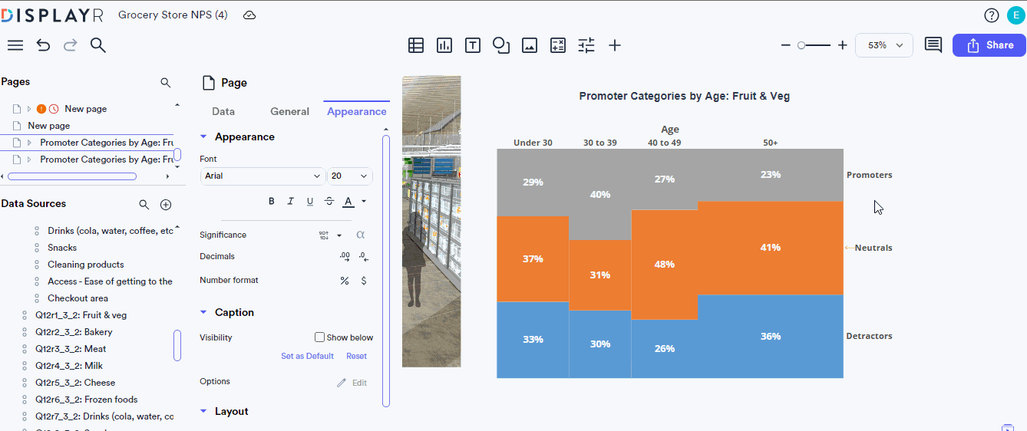Viewport: 1027px width, 431px height.
Task: Open the Arial font dropdown
Action: [x=263, y=176]
